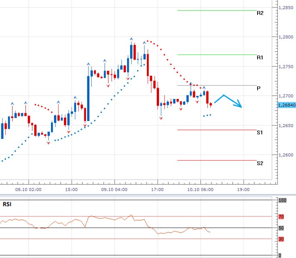Image resolution: width=296 pixels, height=258 pixels.
Task: Click the 08.10 02:00 time axis label
Action: click(x=29, y=189)
